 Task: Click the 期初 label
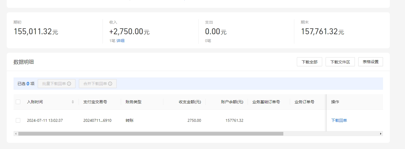(x=17, y=22)
